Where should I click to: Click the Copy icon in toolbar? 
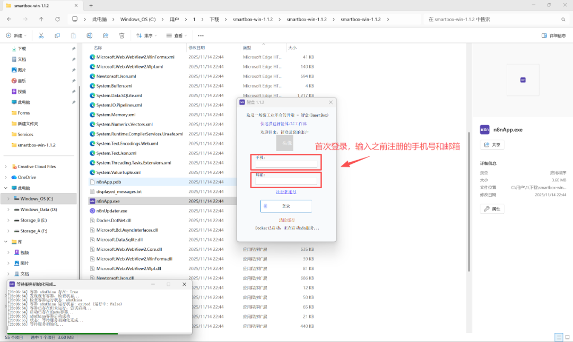click(x=57, y=36)
